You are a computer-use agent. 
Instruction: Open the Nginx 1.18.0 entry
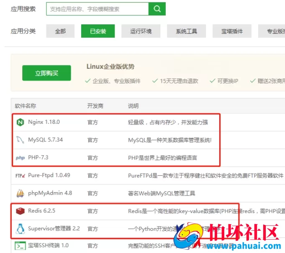tap(44, 122)
